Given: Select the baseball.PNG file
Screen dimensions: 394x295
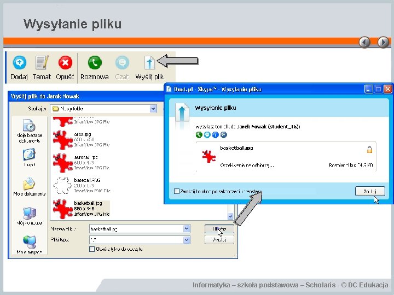Looking at the screenshot, I should (82, 185).
